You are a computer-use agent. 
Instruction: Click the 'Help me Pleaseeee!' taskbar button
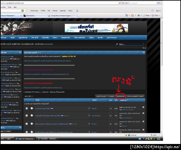pyautogui.click(x=25, y=139)
